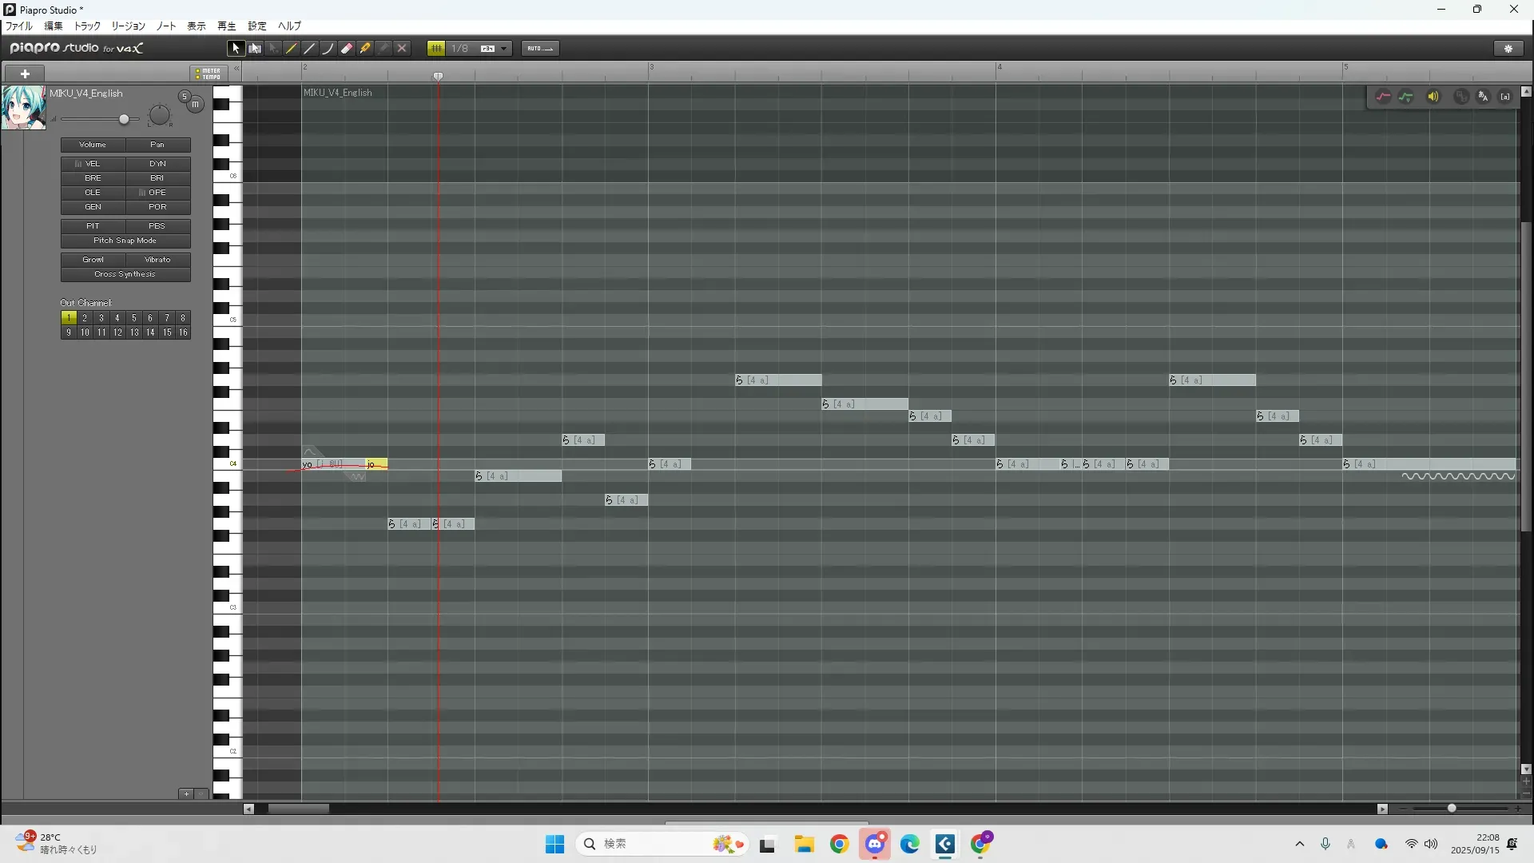Click the track volume slider handle
This screenshot has width=1534, height=863.
point(124,119)
